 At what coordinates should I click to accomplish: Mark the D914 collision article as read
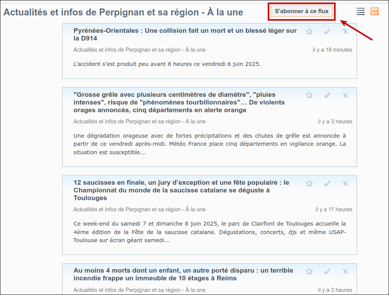pos(327,32)
